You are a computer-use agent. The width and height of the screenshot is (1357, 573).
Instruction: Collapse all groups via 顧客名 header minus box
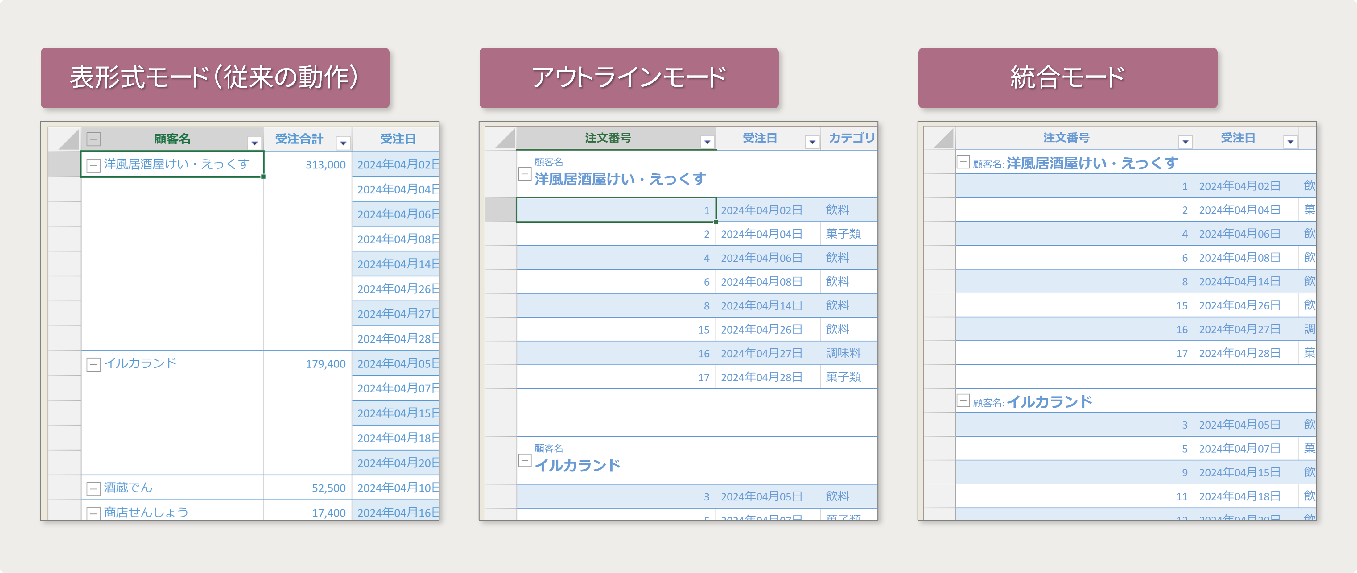(x=94, y=139)
